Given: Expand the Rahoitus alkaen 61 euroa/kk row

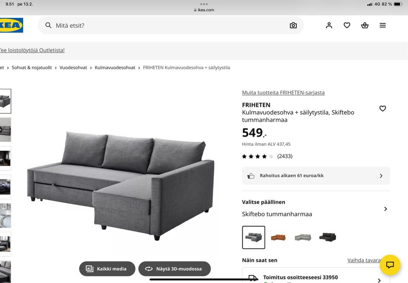Looking at the screenshot, I should click(x=316, y=176).
